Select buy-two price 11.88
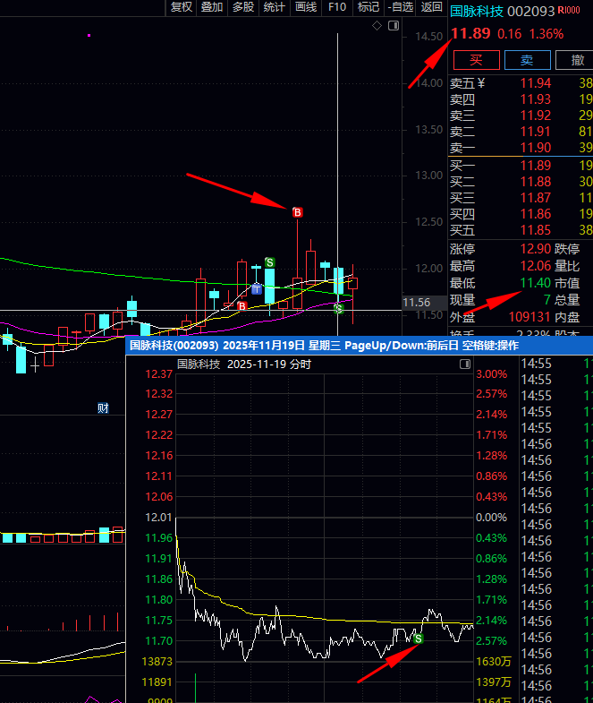The height and width of the screenshot is (703, 593). tap(536, 182)
